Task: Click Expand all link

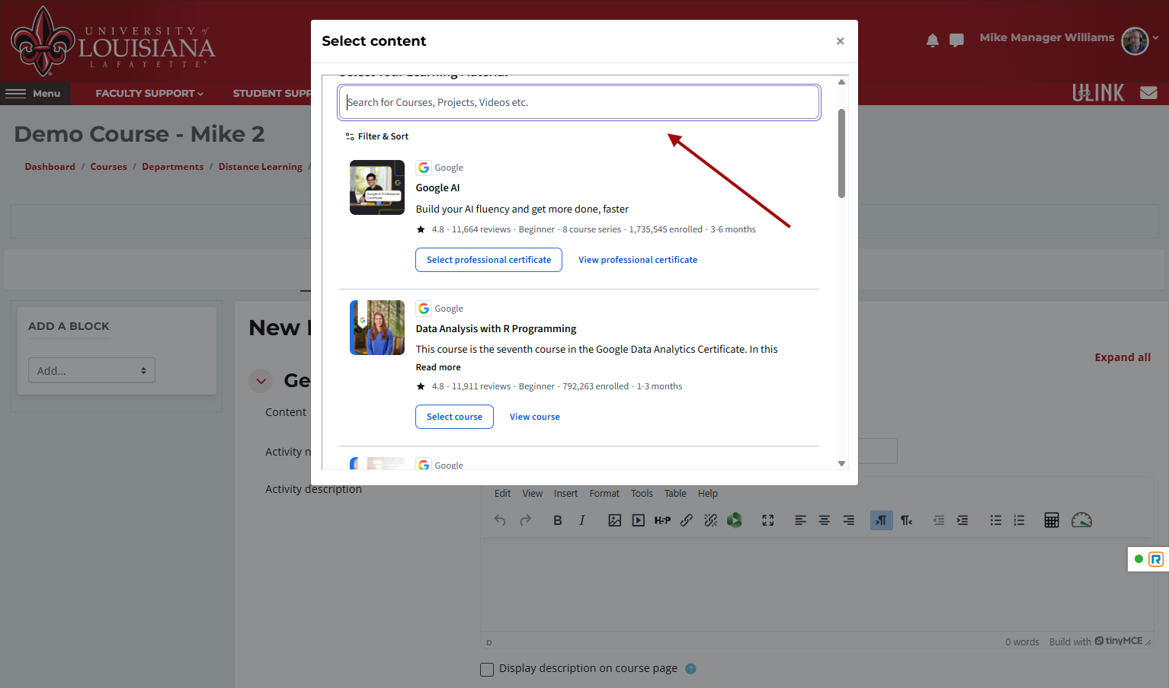Action: (x=1123, y=357)
